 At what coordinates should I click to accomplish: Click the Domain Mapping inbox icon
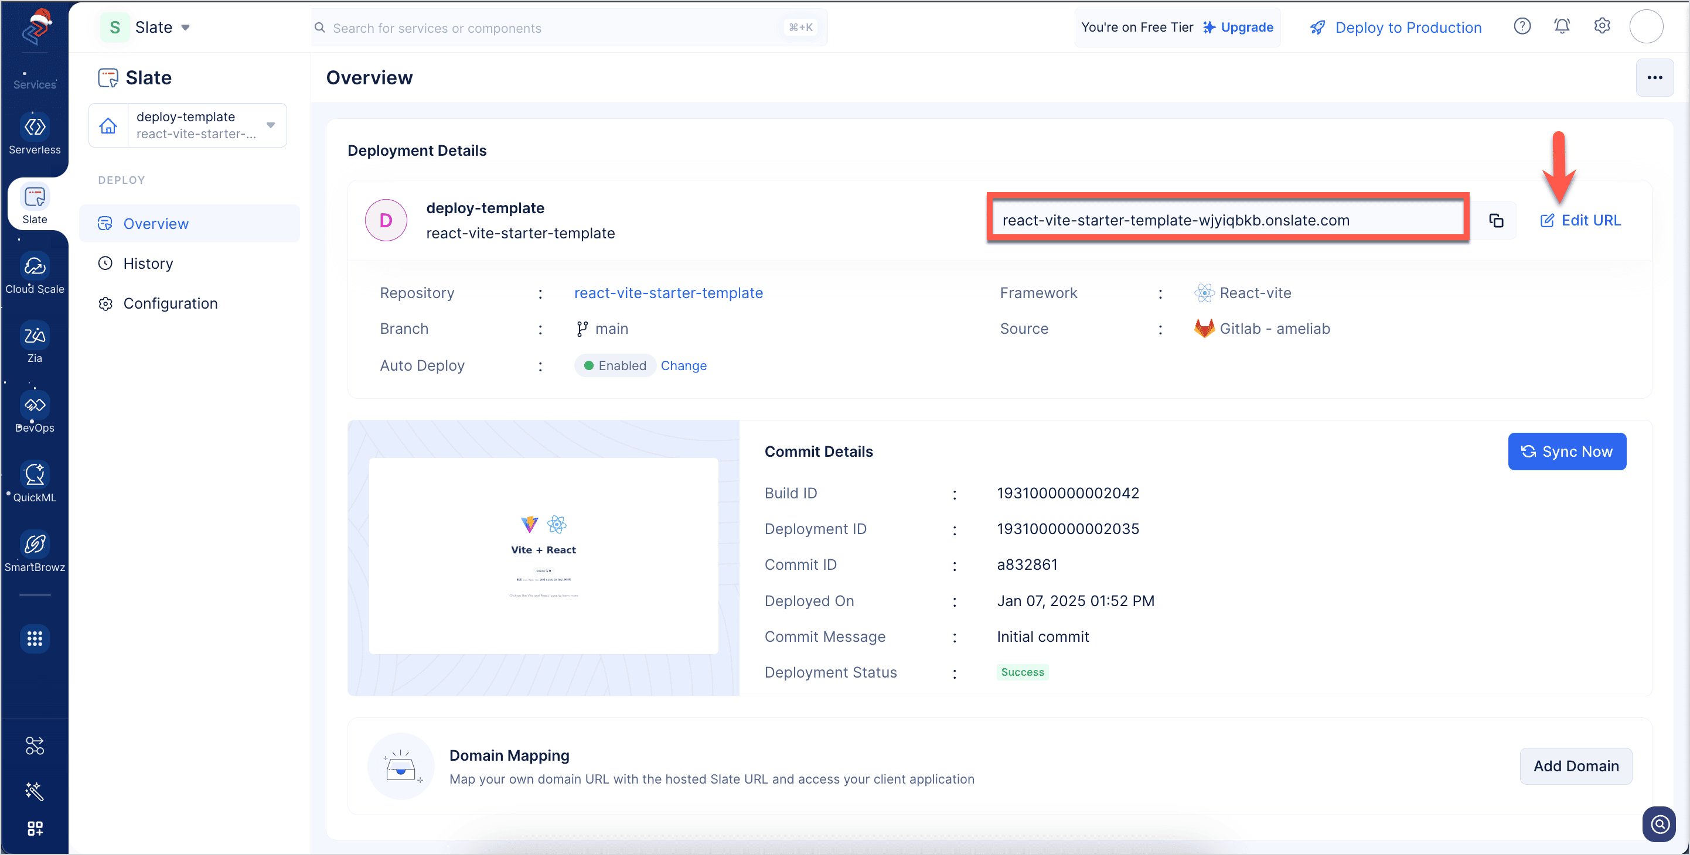click(x=401, y=767)
